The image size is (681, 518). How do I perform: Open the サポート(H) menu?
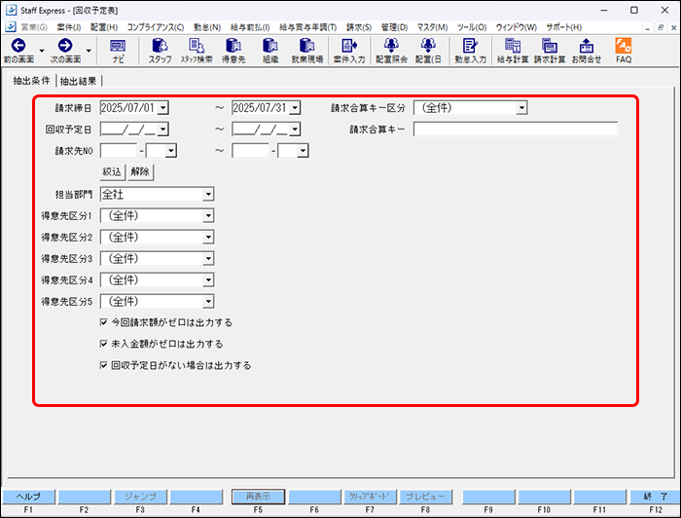(563, 27)
